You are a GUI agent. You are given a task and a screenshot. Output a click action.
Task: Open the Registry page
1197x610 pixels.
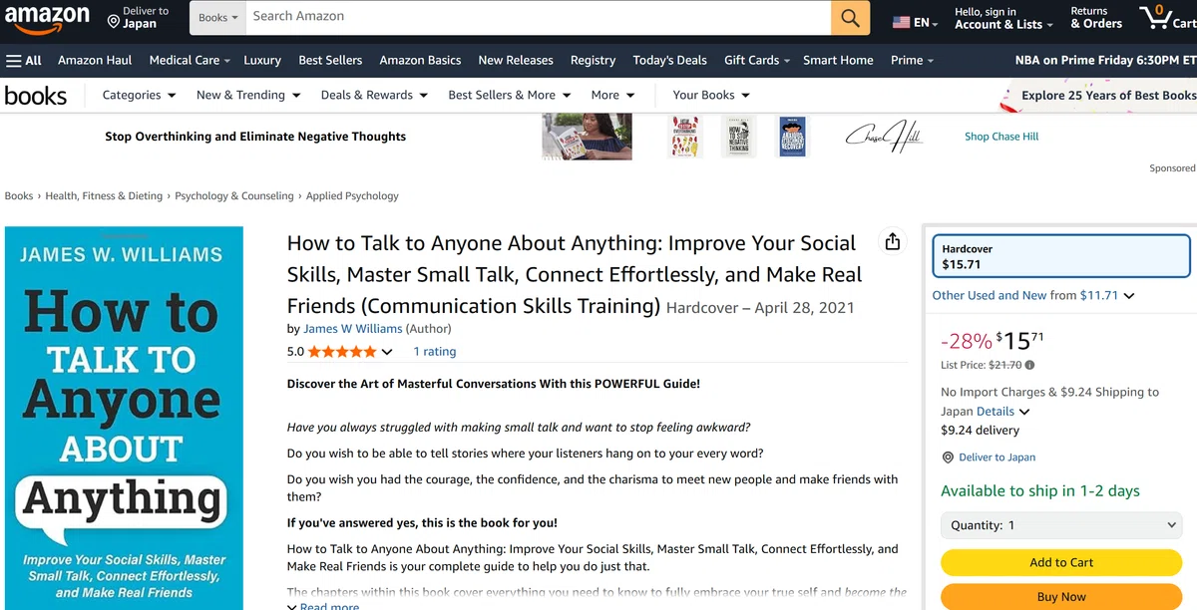593,60
